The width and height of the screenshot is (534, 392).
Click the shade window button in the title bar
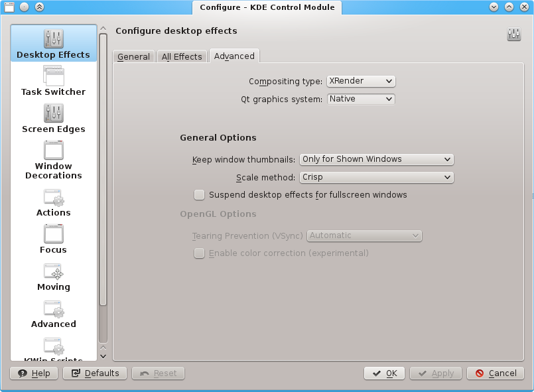(x=40, y=7)
